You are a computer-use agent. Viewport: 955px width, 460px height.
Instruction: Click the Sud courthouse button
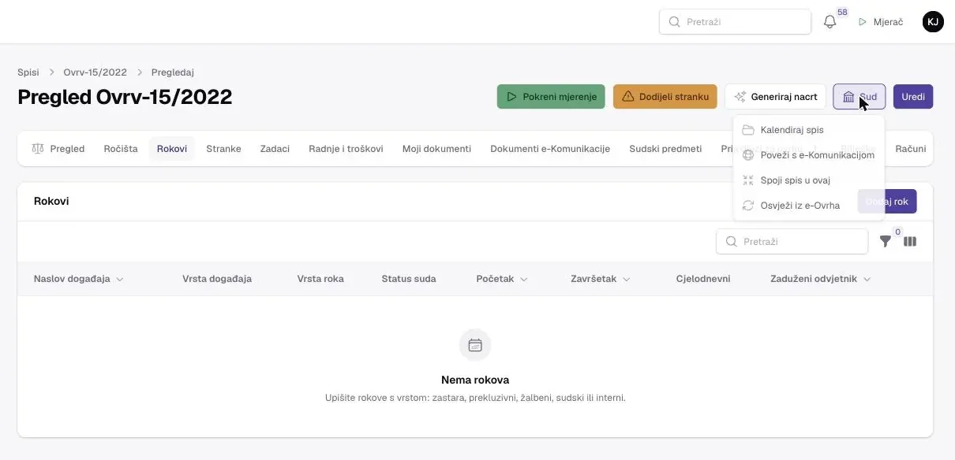click(x=859, y=97)
